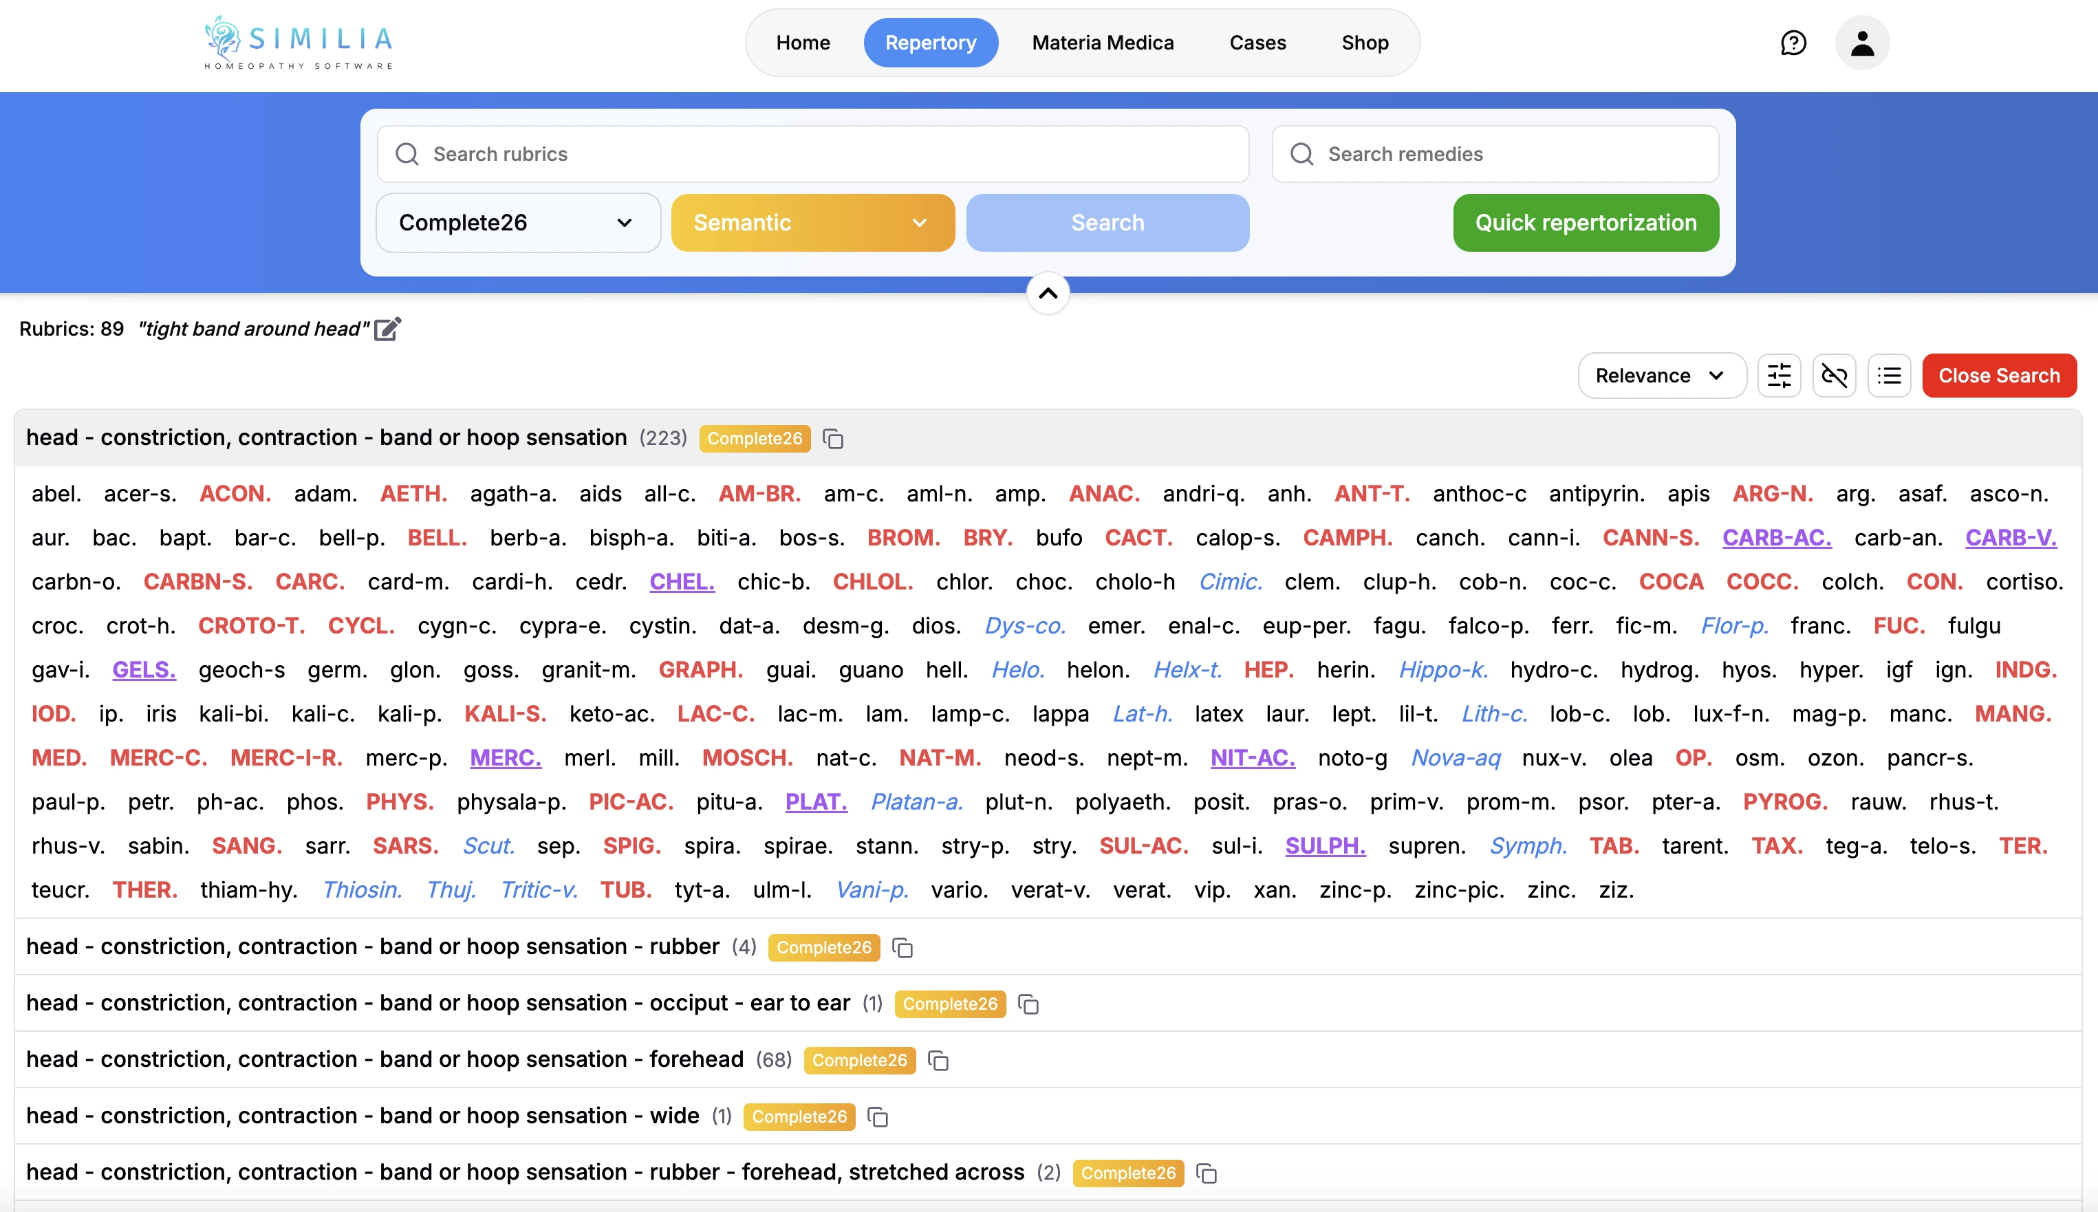Edit the search query with the pencil icon

tap(388, 329)
